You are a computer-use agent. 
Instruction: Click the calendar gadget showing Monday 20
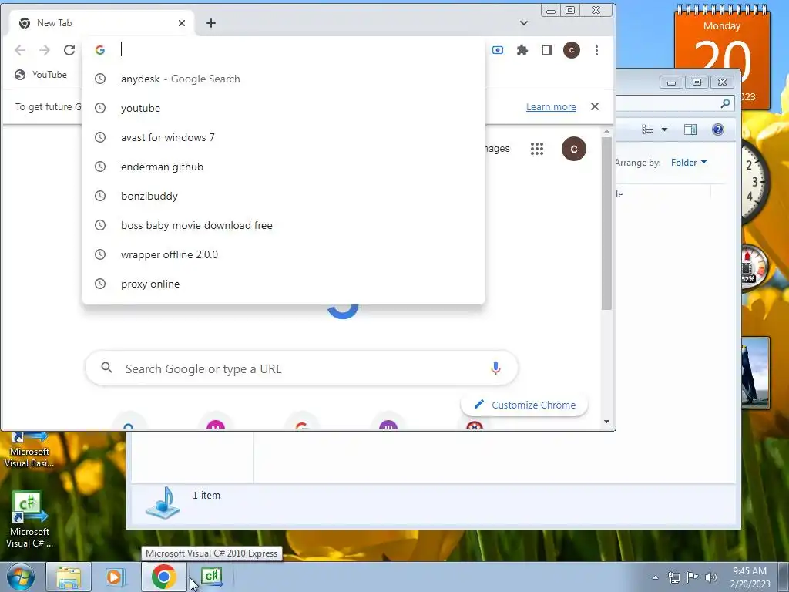721,38
